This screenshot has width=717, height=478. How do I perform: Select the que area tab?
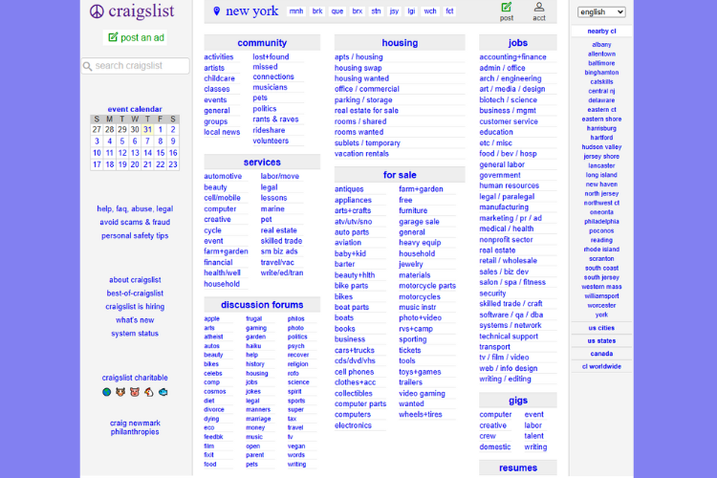pos(337,11)
